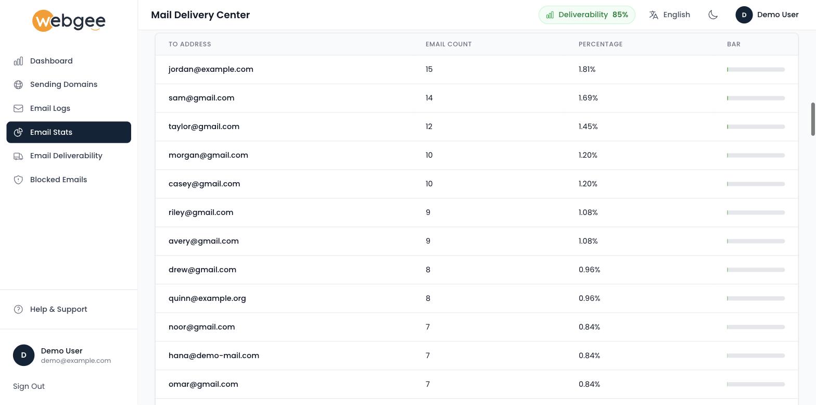This screenshot has height=405, width=816.
Task: Click the Dashboard bar chart icon
Action: click(x=18, y=61)
